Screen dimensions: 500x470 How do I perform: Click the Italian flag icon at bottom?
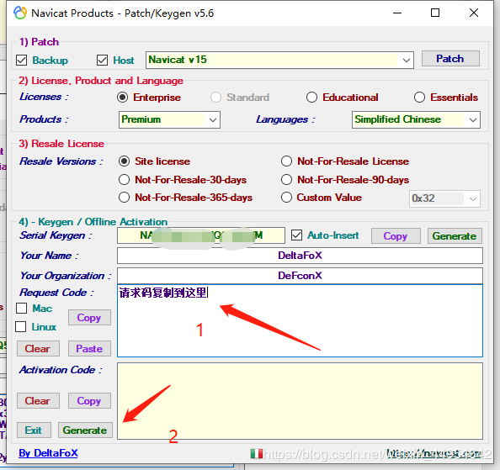257,453
